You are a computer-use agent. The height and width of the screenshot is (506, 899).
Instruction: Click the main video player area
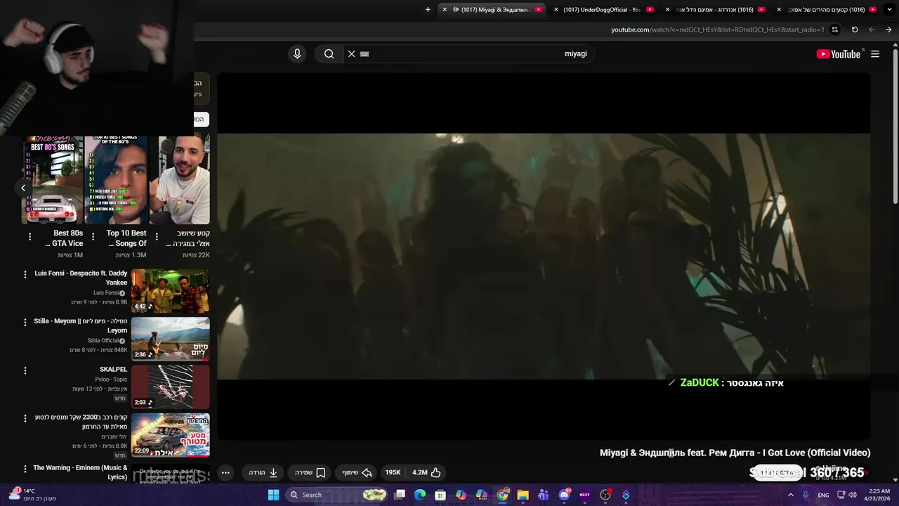coord(544,257)
